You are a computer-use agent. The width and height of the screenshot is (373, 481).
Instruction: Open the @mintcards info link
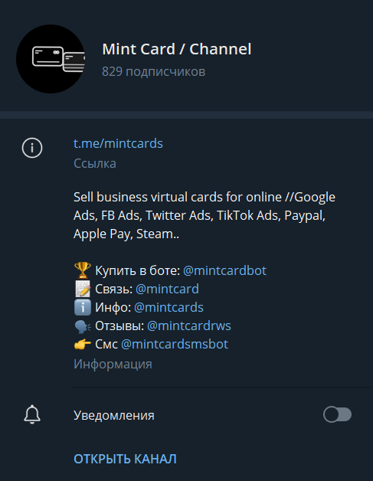[169, 307]
